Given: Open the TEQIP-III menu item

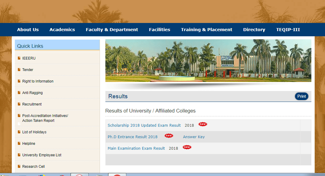Looking at the screenshot, I should 288,30.
